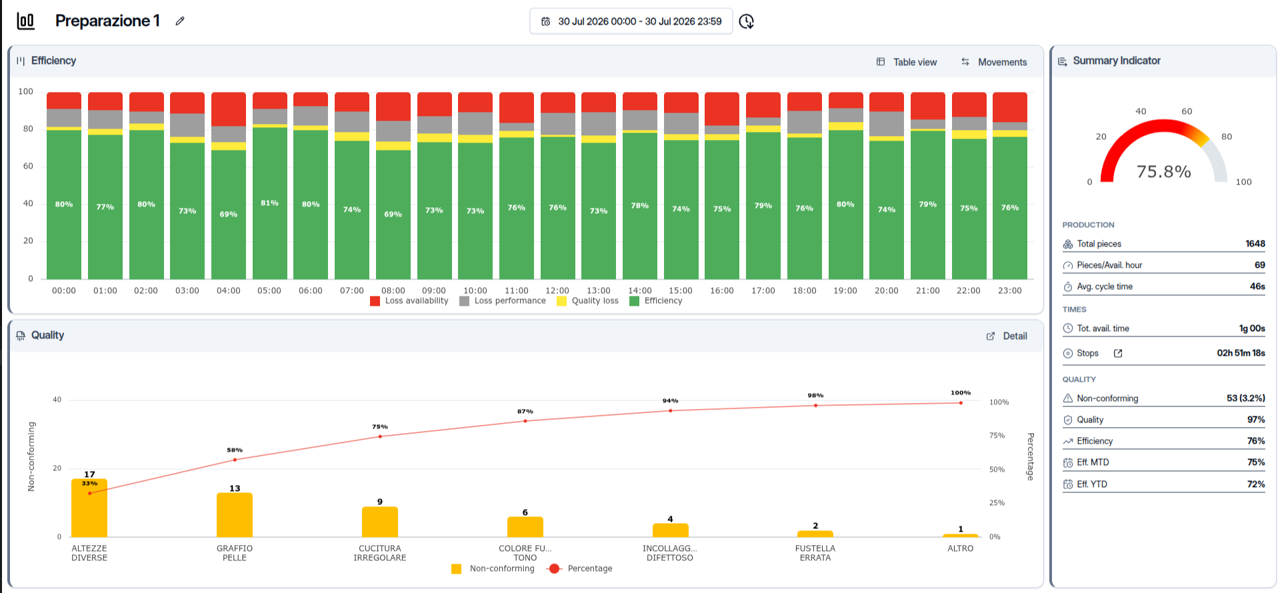
Task: Click the COLORE FU... TONO bar
Action: pyautogui.click(x=525, y=527)
